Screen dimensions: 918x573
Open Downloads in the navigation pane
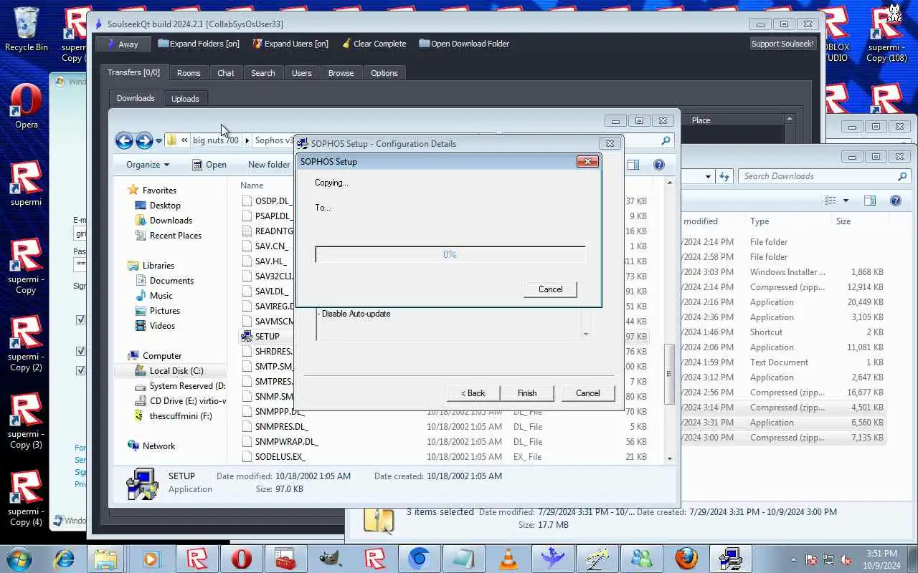coord(171,221)
